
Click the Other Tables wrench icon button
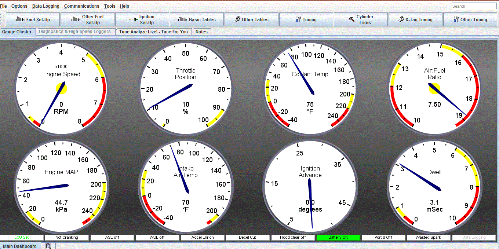click(x=251, y=20)
